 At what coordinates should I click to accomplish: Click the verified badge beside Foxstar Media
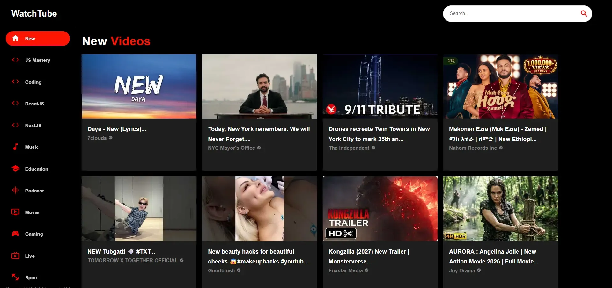point(367,270)
